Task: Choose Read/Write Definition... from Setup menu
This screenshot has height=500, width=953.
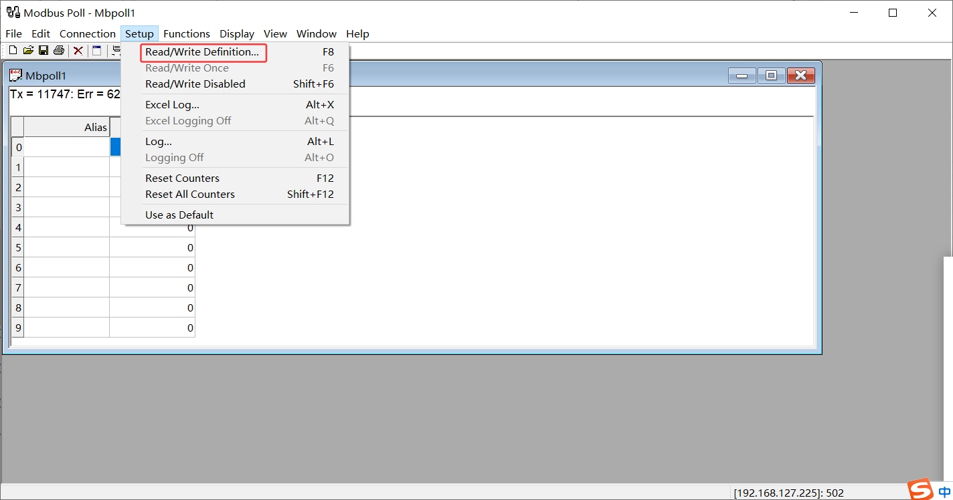Action: (236, 52)
